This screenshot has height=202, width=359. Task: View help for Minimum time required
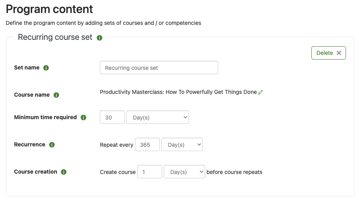click(83, 118)
